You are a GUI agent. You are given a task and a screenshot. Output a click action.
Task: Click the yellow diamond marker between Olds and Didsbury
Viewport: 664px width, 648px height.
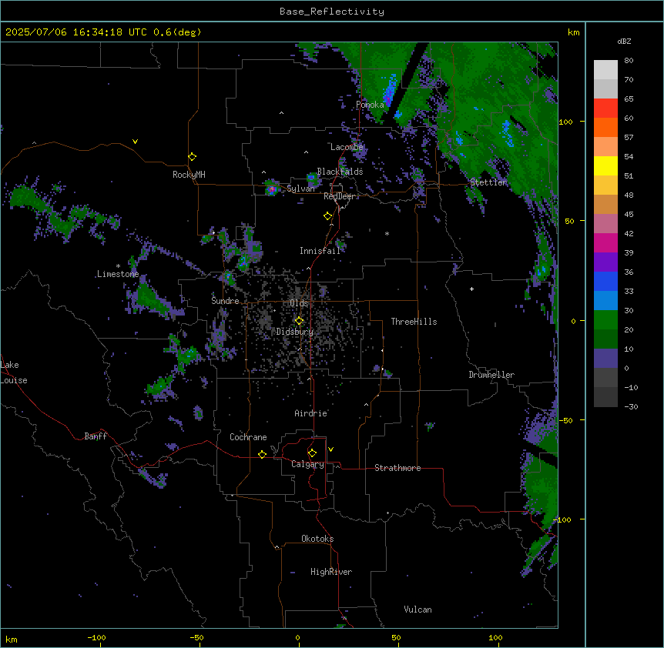tap(300, 321)
